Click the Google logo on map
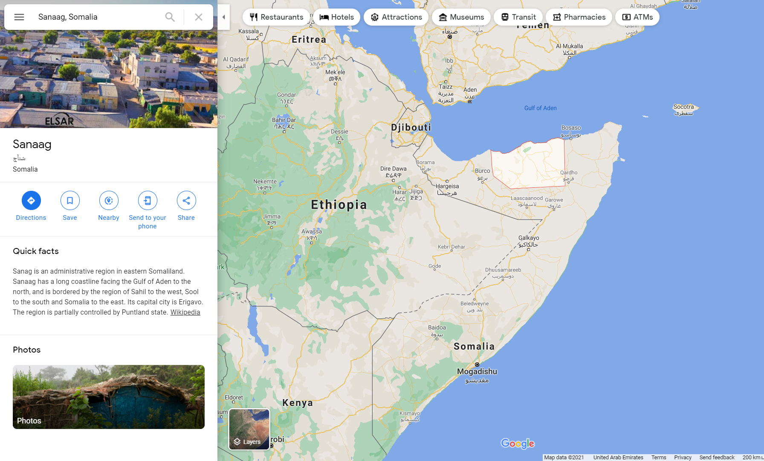 [x=518, y=443]
